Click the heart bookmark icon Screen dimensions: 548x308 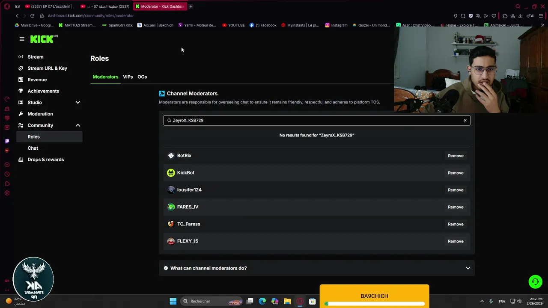494,16
